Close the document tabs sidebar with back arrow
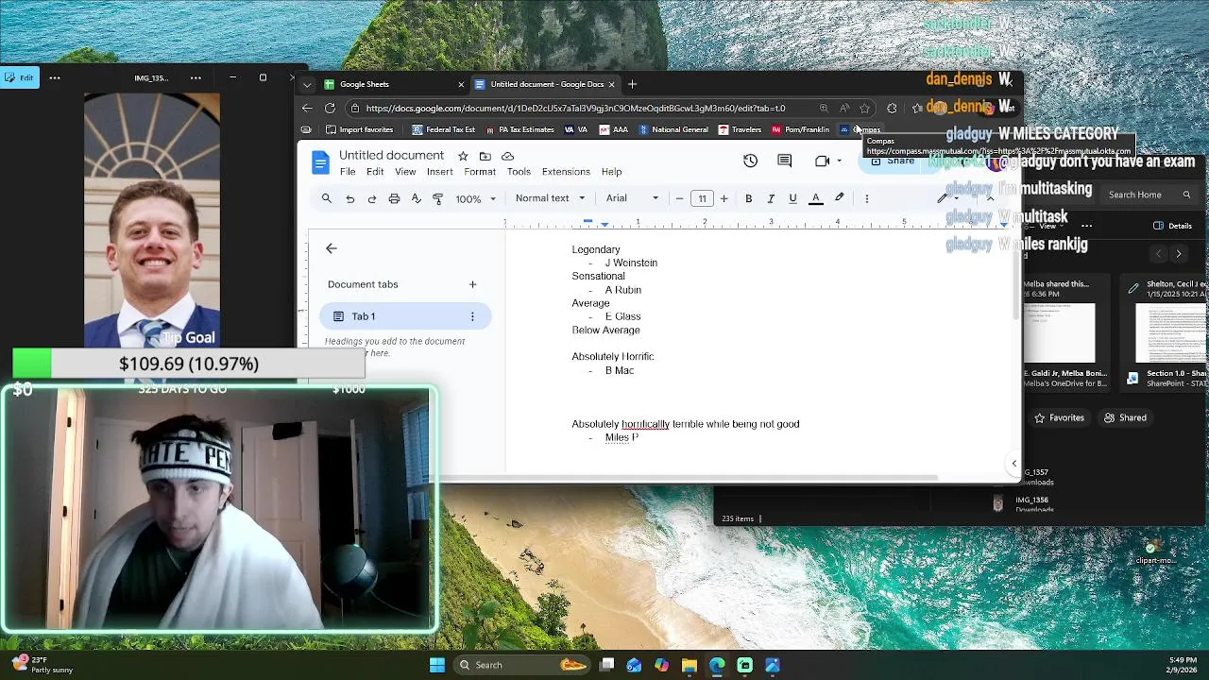The width and height of the screenshot is (1209, 680). (331, 248)
